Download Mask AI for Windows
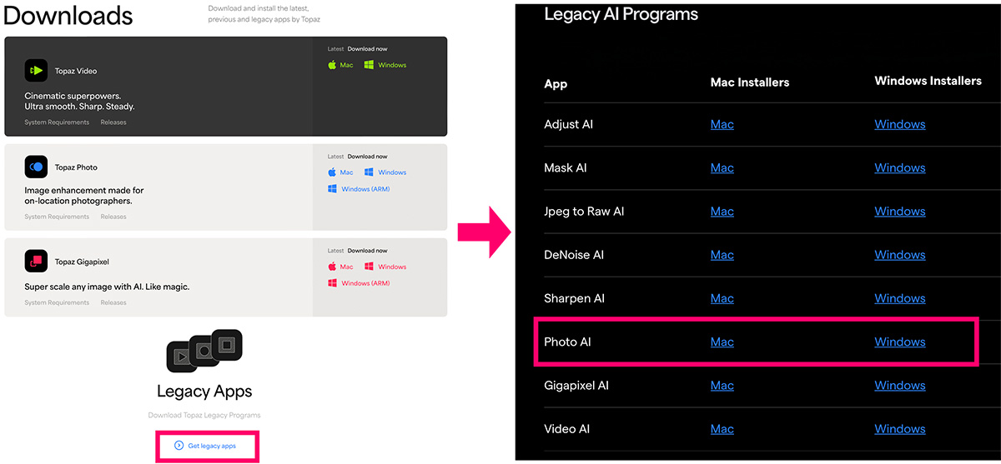 point(899,168)
